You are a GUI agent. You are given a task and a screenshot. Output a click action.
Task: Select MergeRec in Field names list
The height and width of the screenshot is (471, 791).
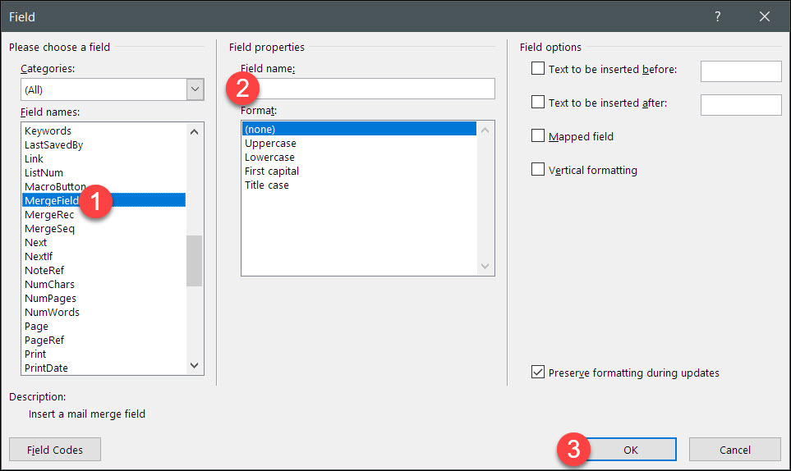[x=49, y=214]
